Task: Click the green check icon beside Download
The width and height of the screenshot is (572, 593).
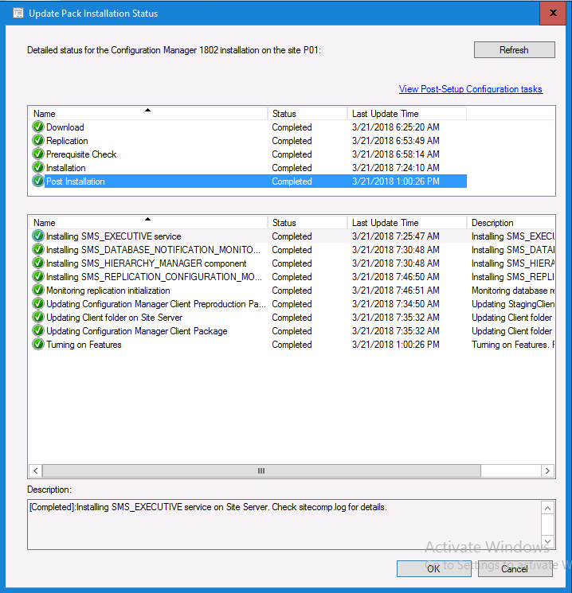Action: (38, 127)
